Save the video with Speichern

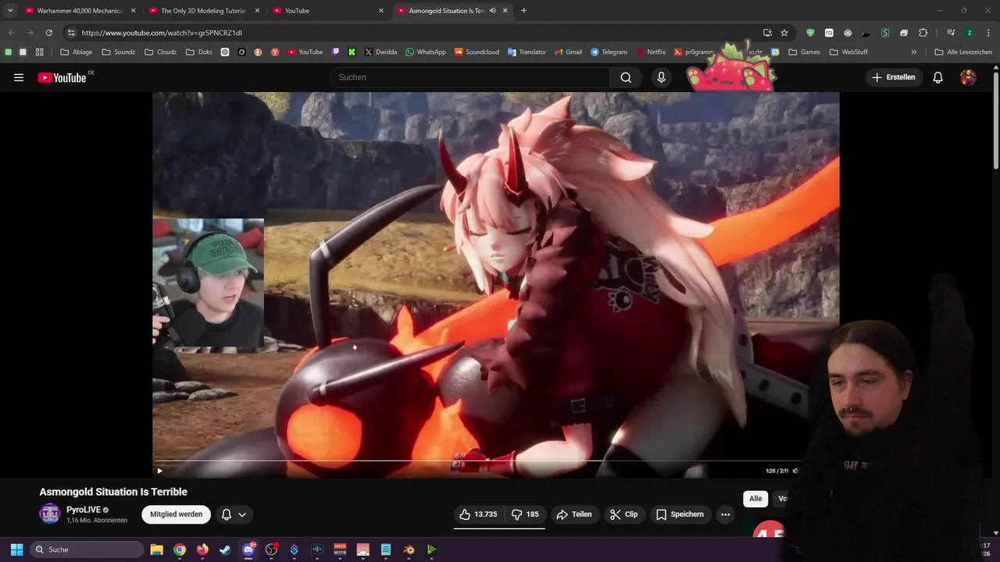pyautogui.click(x=680, y=514)
